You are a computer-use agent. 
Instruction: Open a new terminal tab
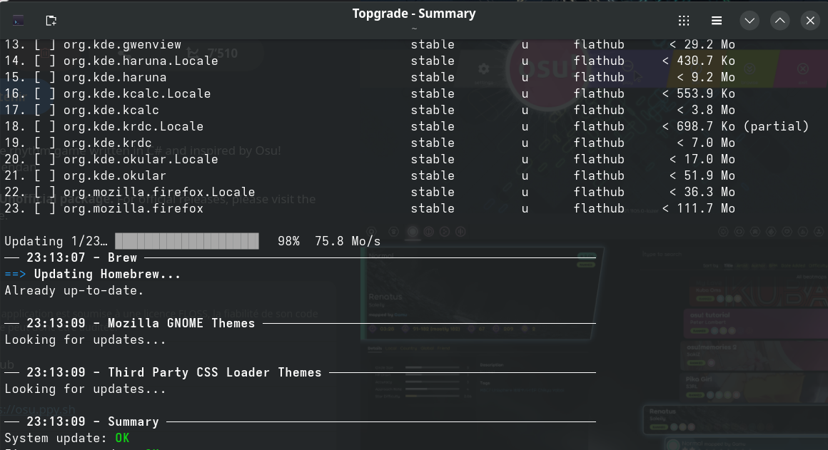pyautogui.click(x=51, y=21)
